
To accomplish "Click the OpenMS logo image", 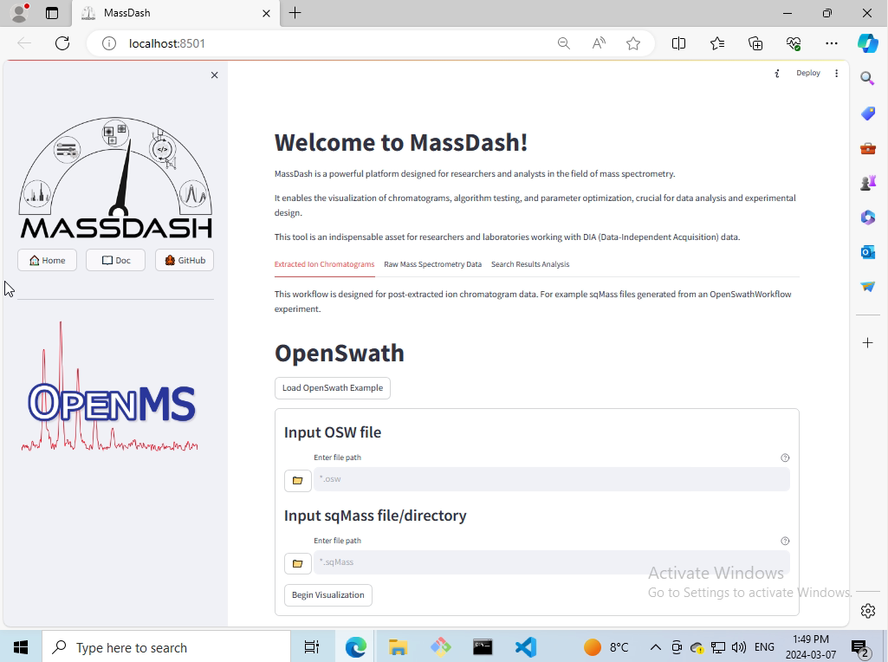I will 110,386.
